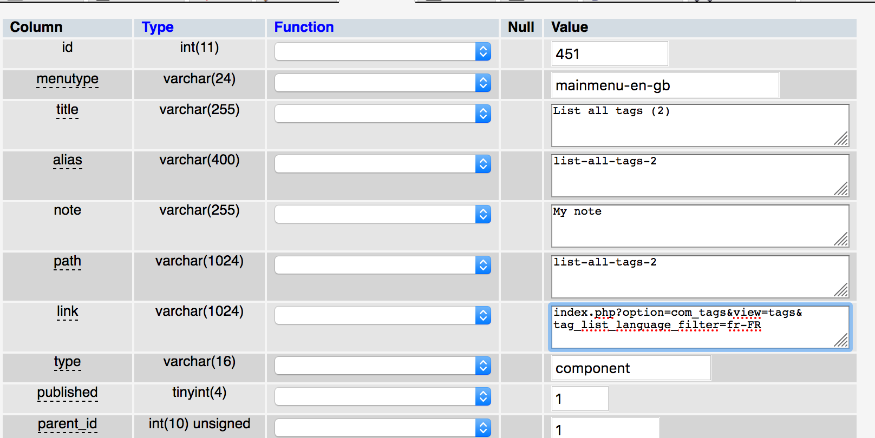The image size is (875, 438).
Task: Sort by the Type column header link
Action: (158, 27)
